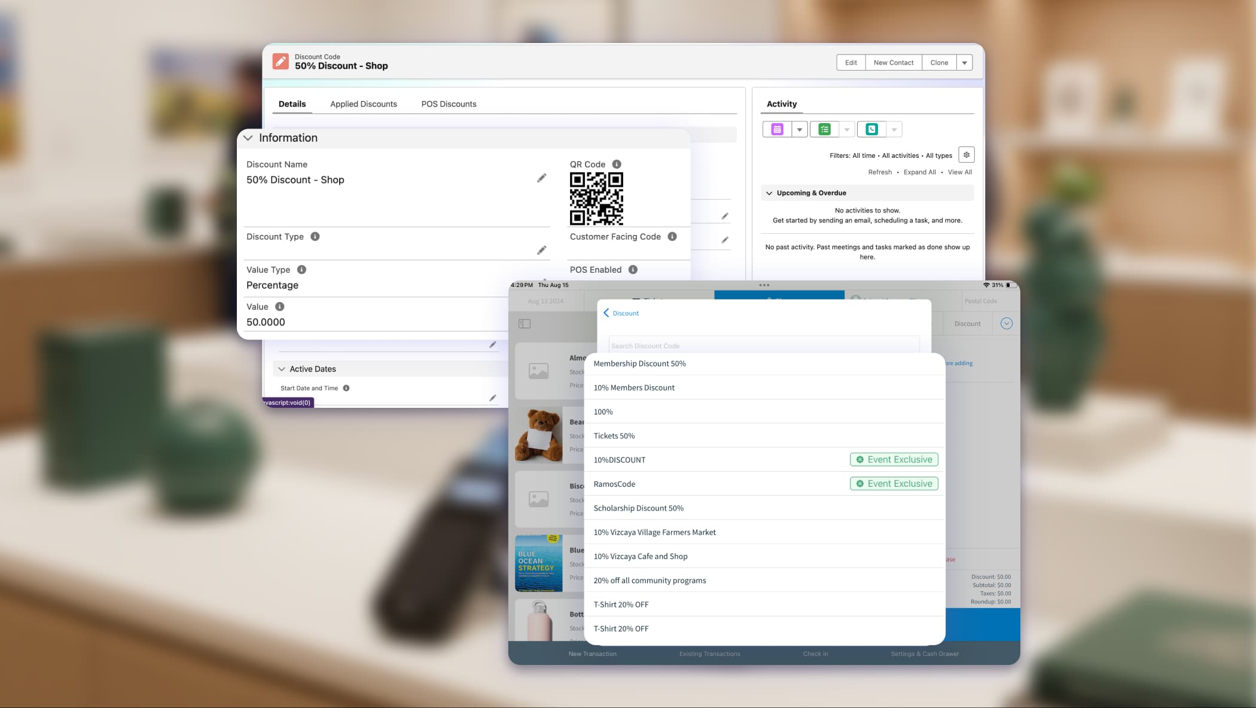Create a new event with the purple calendar icon
1256x708 pixels.
click(x=776, y=129)
